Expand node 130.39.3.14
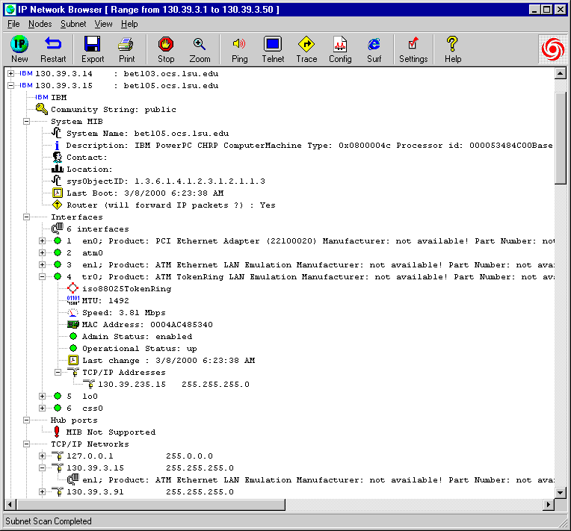 click(11, 73)
